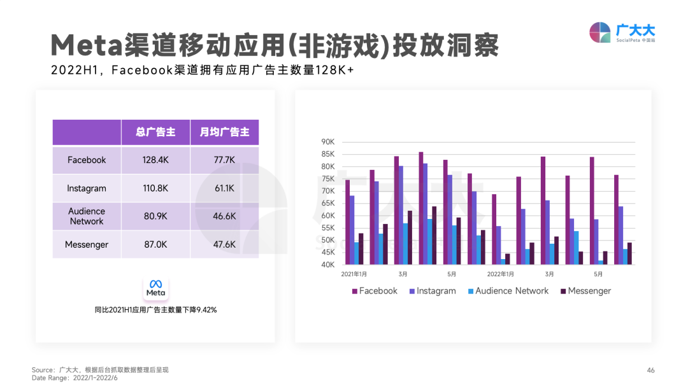Expand the 总广告主 column header

(155, 132)
